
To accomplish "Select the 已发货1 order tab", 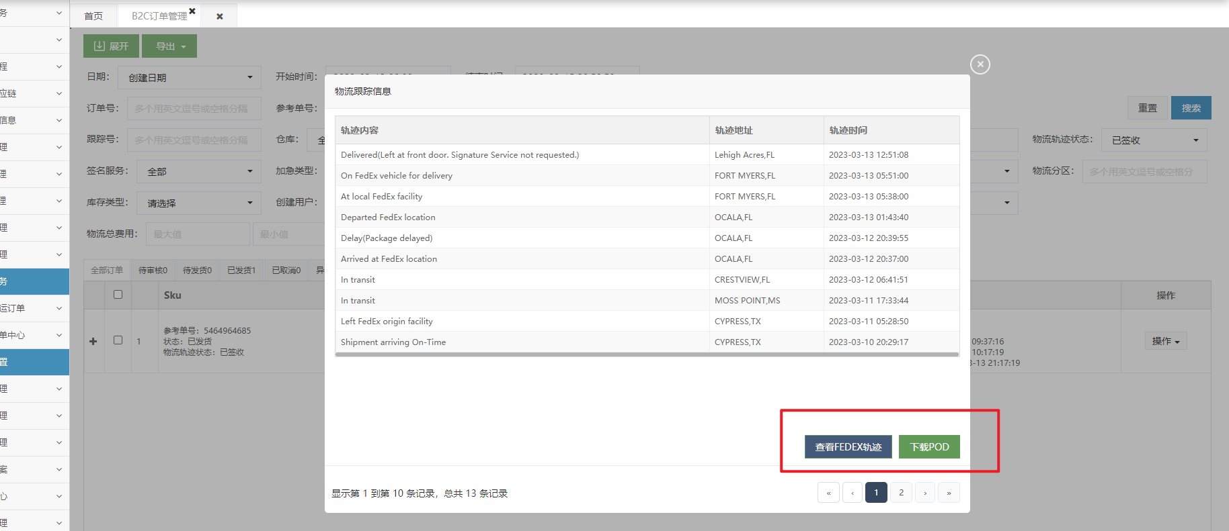I will (x=241, y=270).
